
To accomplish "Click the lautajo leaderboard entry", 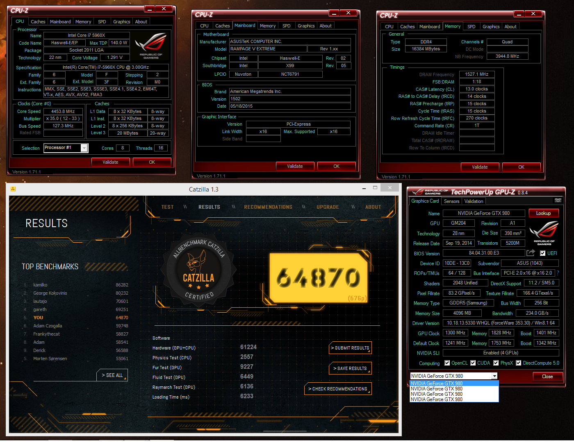I will [x=76, y=301].
